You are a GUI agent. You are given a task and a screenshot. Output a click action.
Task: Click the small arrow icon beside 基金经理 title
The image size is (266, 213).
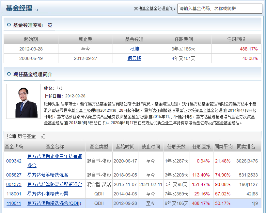pyautogui.click(x=37, y=10)
